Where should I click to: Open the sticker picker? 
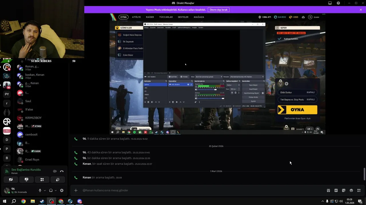click(x=344, y=190)
